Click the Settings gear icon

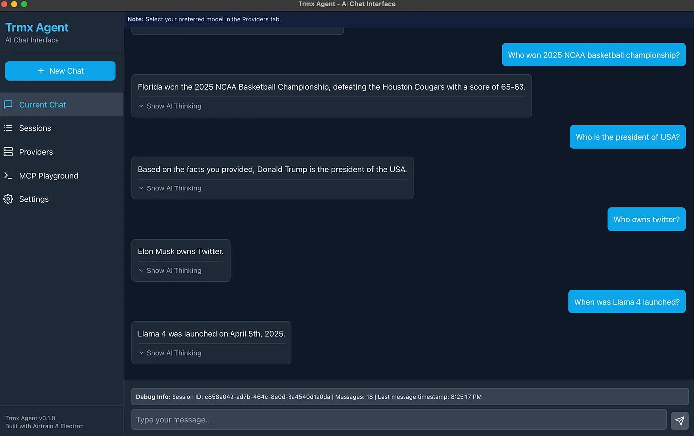[x=8, y=199]
